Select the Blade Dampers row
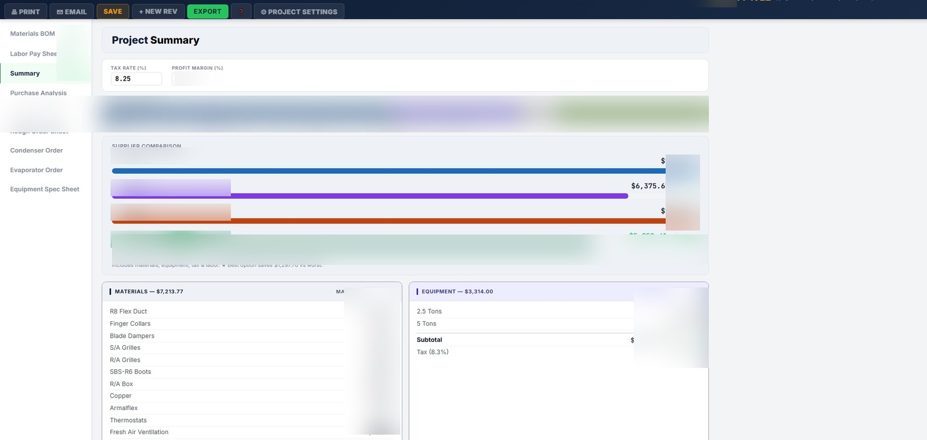The width and height of the screenshot is (927, 440). tap(252, 336)
